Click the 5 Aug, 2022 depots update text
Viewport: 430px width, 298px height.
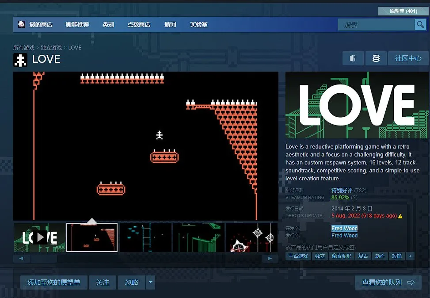[x=364, y=216]
